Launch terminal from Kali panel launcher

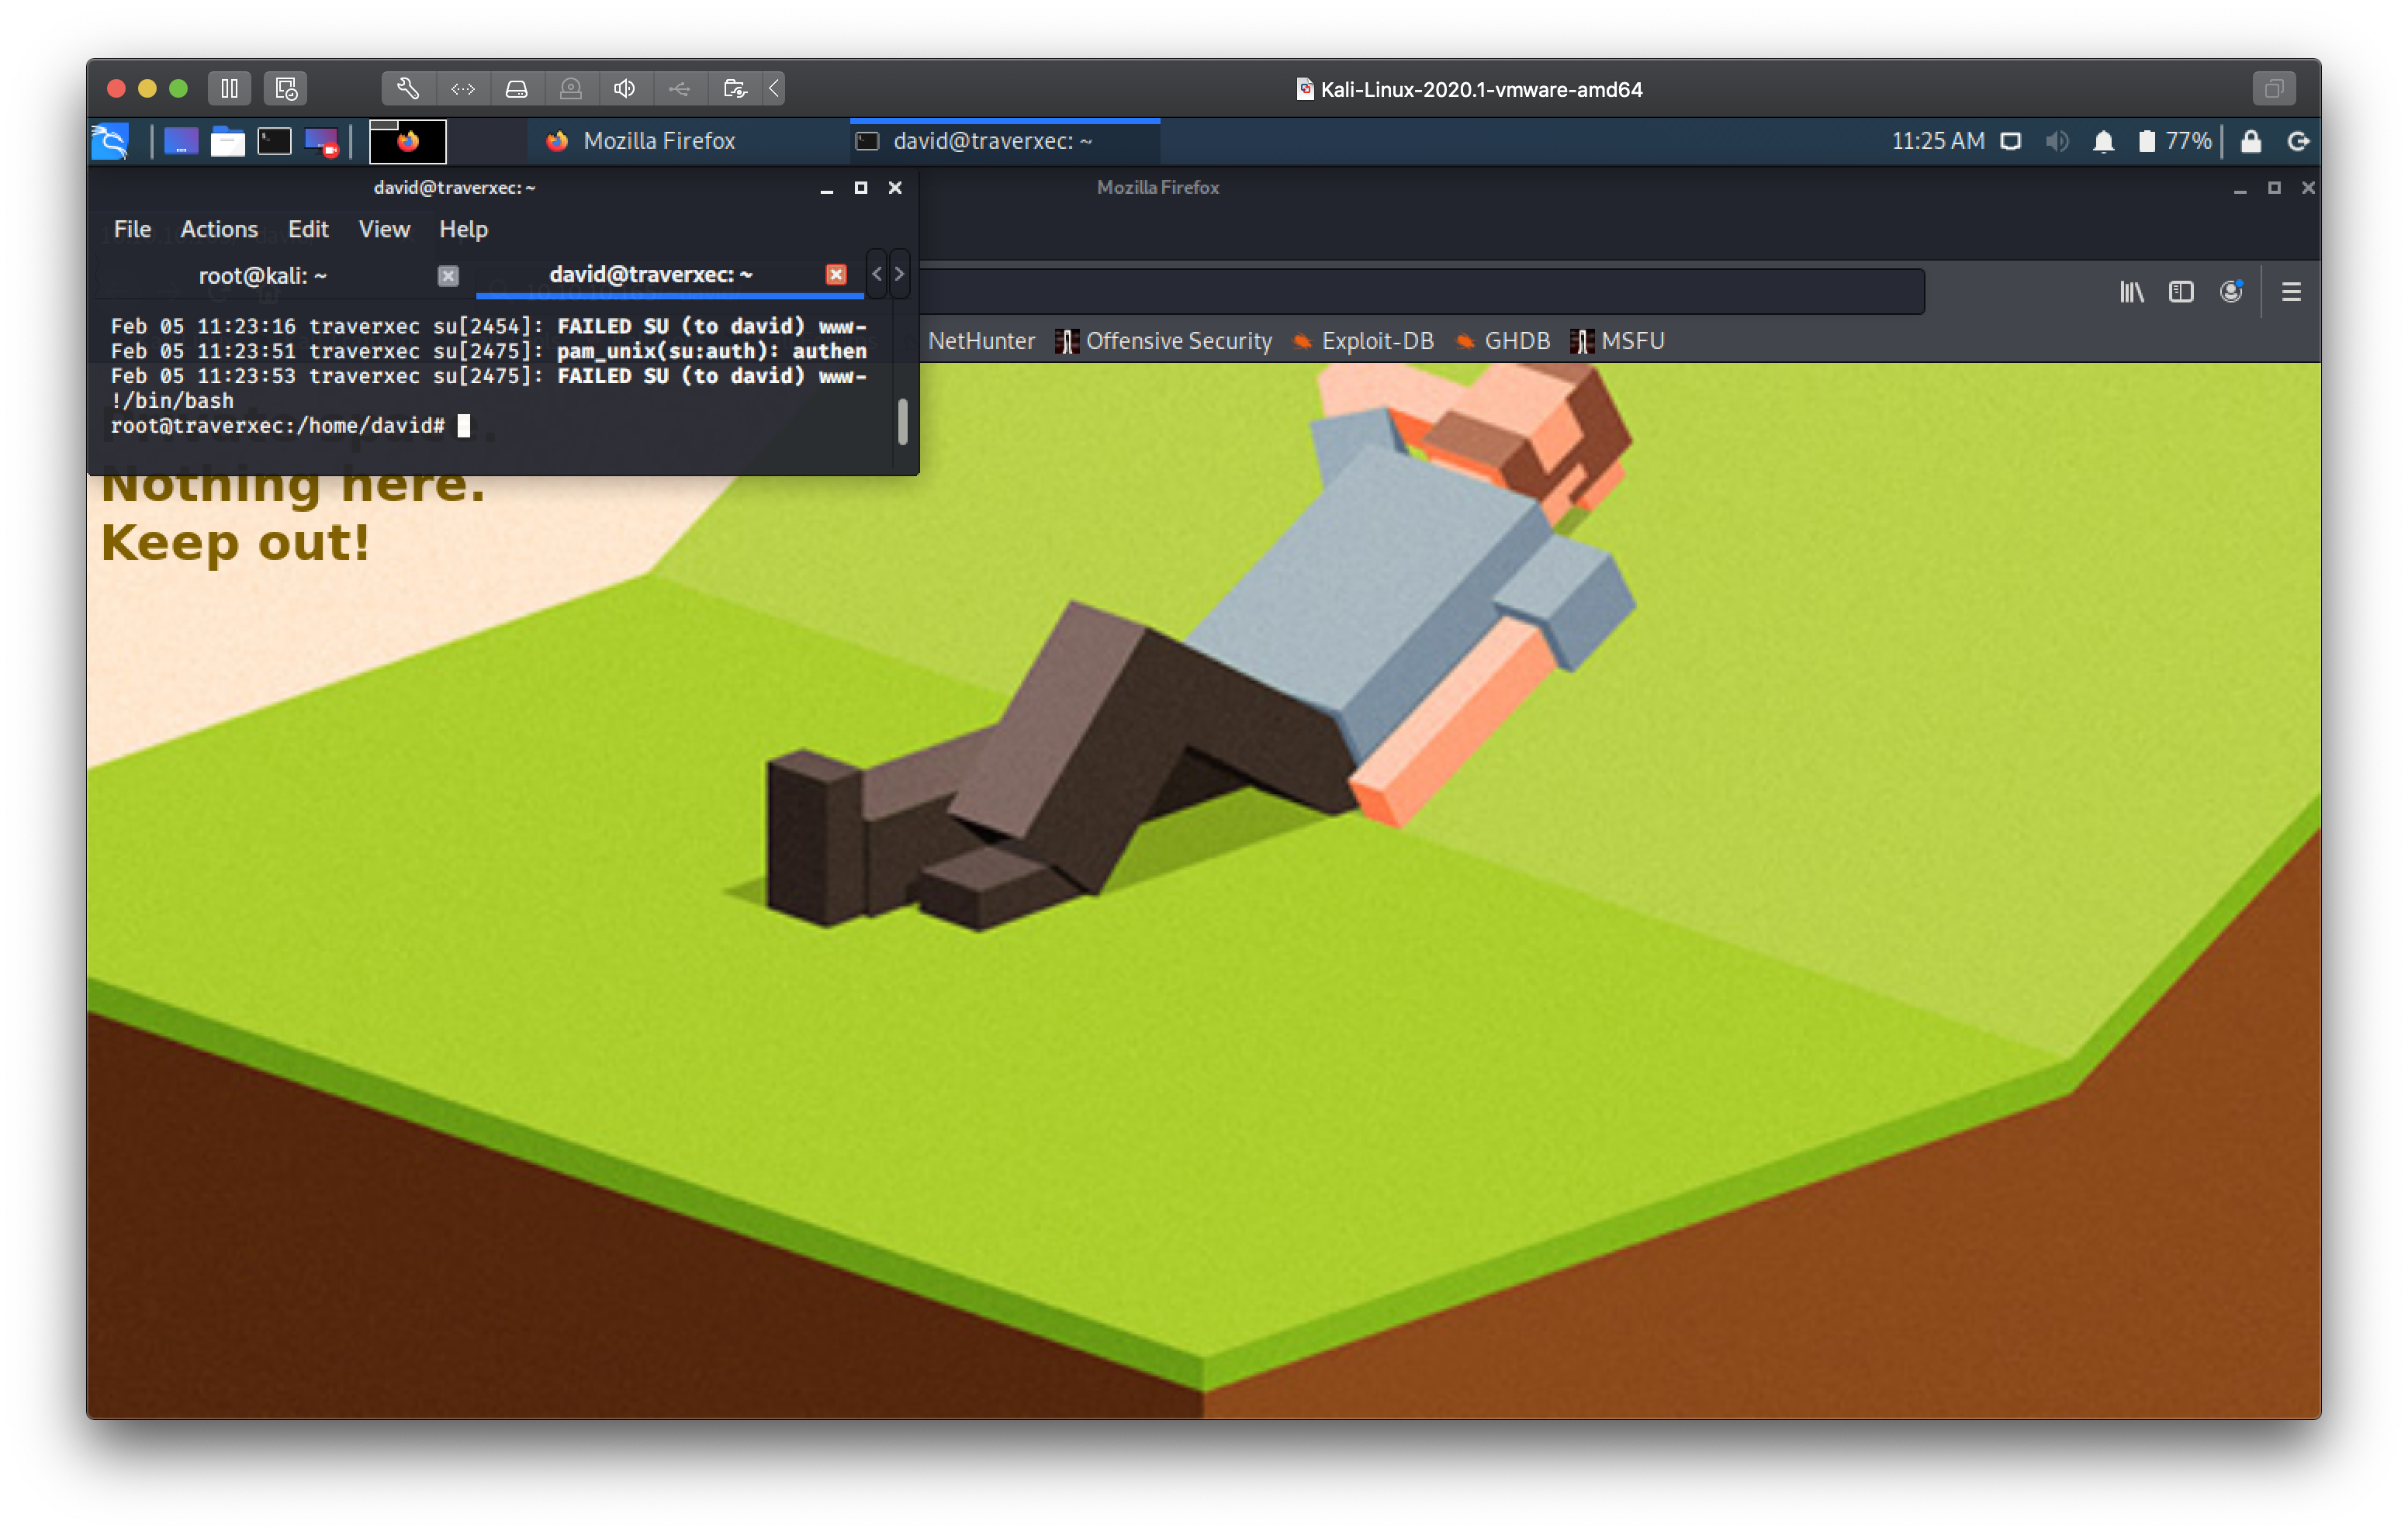click(x=274, y=141)
